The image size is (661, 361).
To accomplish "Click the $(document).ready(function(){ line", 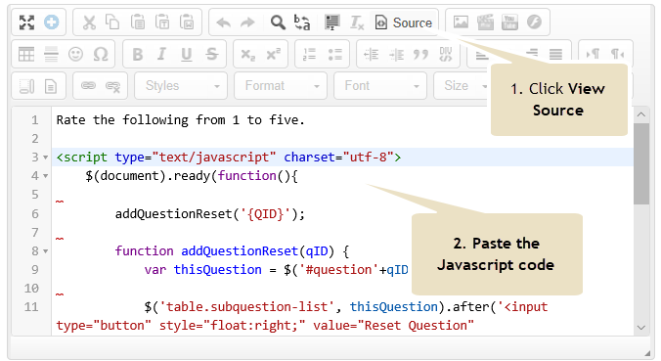I will [192, 176].
